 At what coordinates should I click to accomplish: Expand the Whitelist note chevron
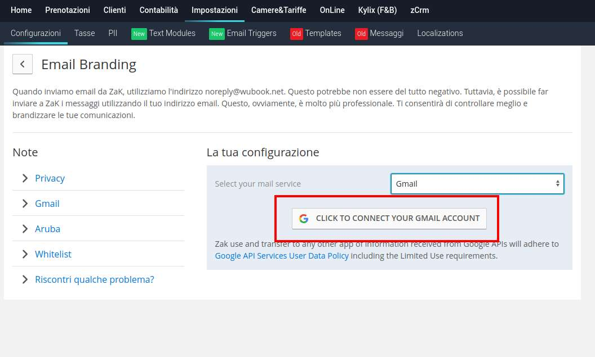coord(25,254)
